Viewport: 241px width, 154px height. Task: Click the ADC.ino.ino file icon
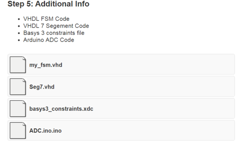pos(18,130)
